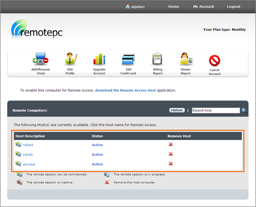Open download the Remote Access Host link

point(125,90)
